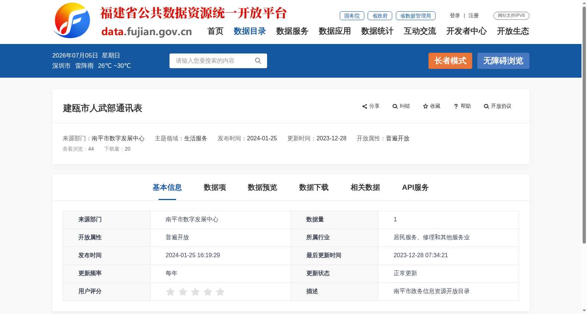The width and height of the screenshot is (587, 314).
Task: Click the 帮助 question mark icon
Action: [x=456, y=106]
